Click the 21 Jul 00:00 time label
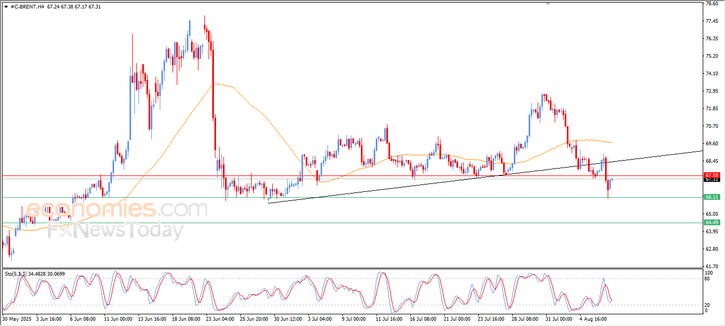This screenshot has width=725, height=326. pyautogui.click(x=458, y=319)
